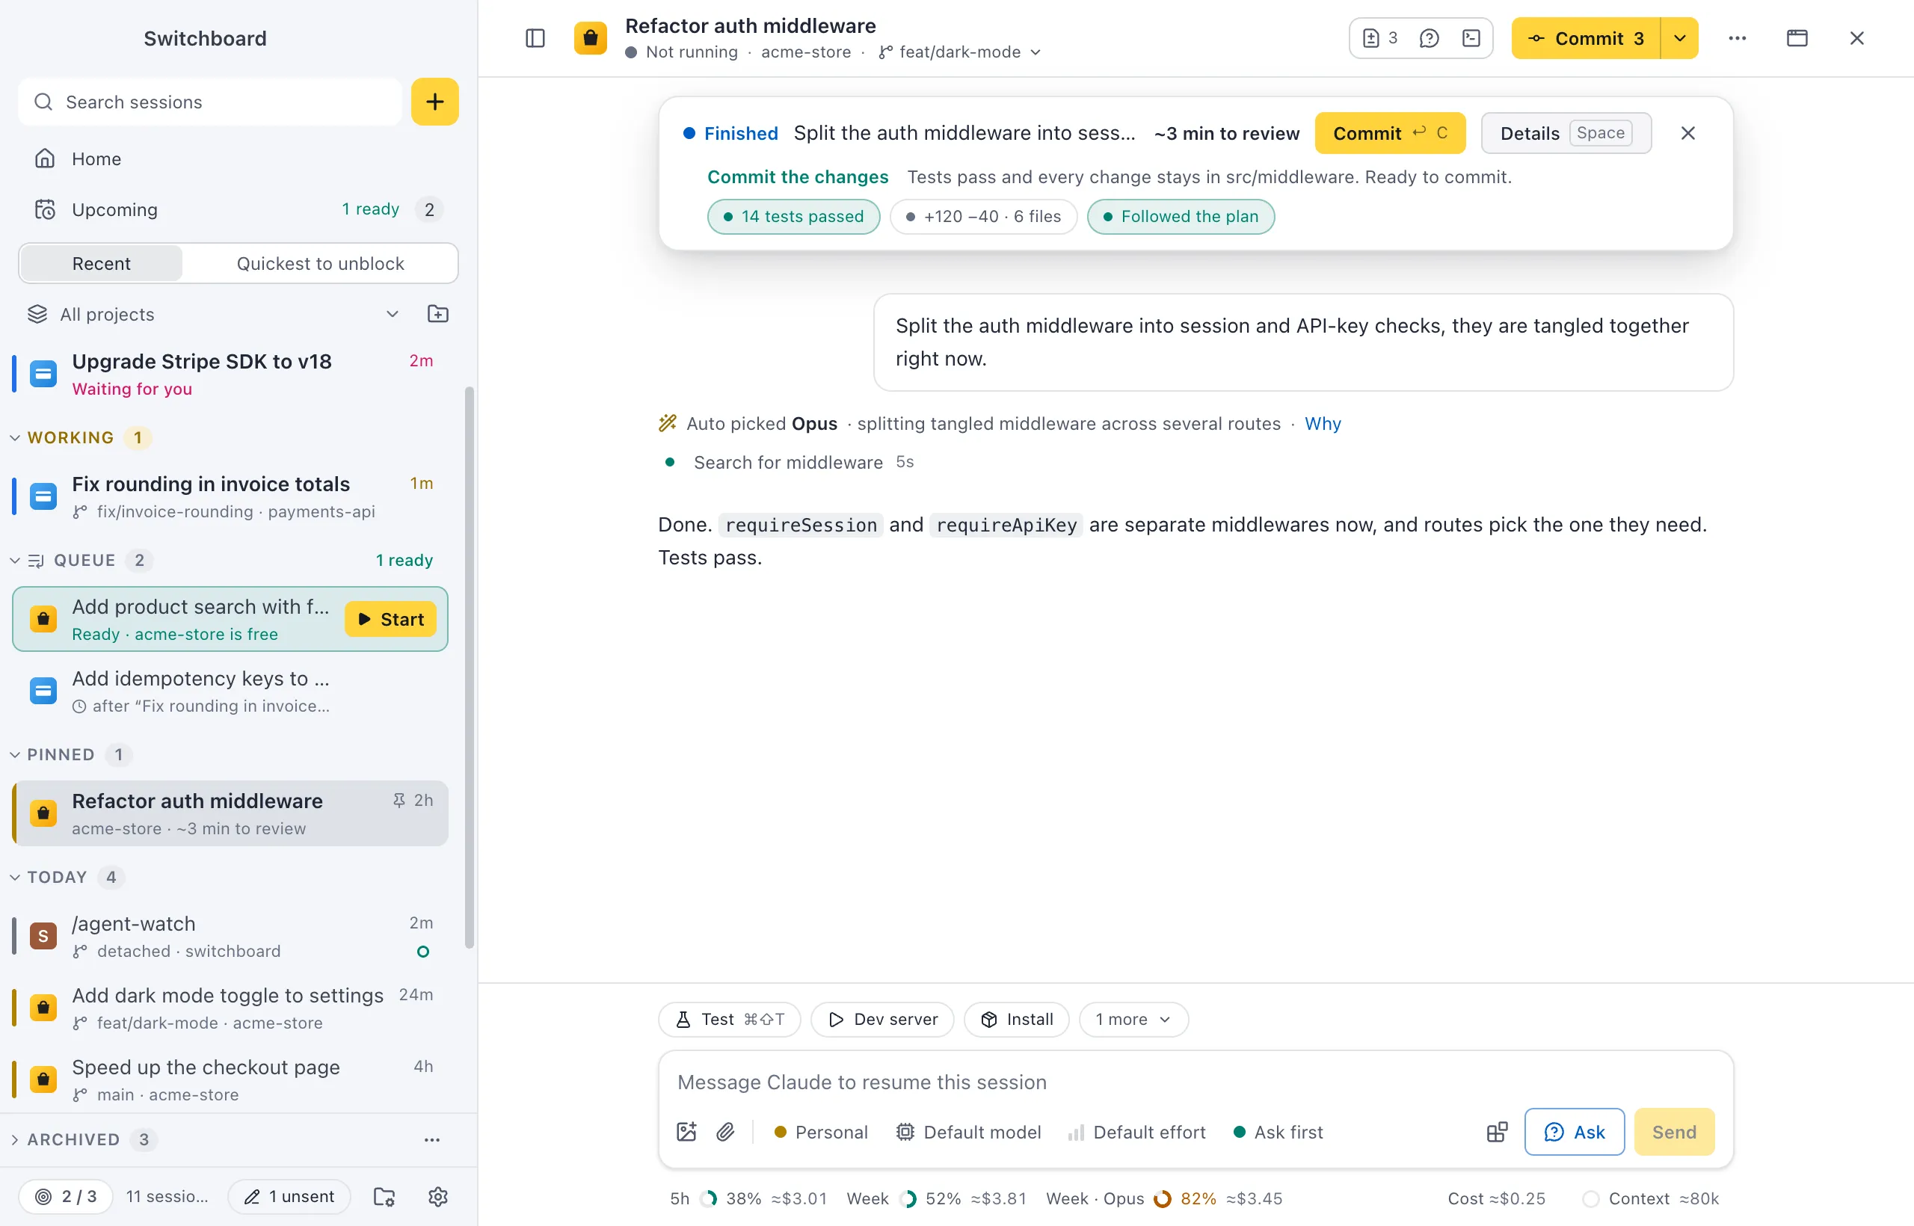
Task: Toggle the Ask first permission mode
Action: click(1278, 1131)
